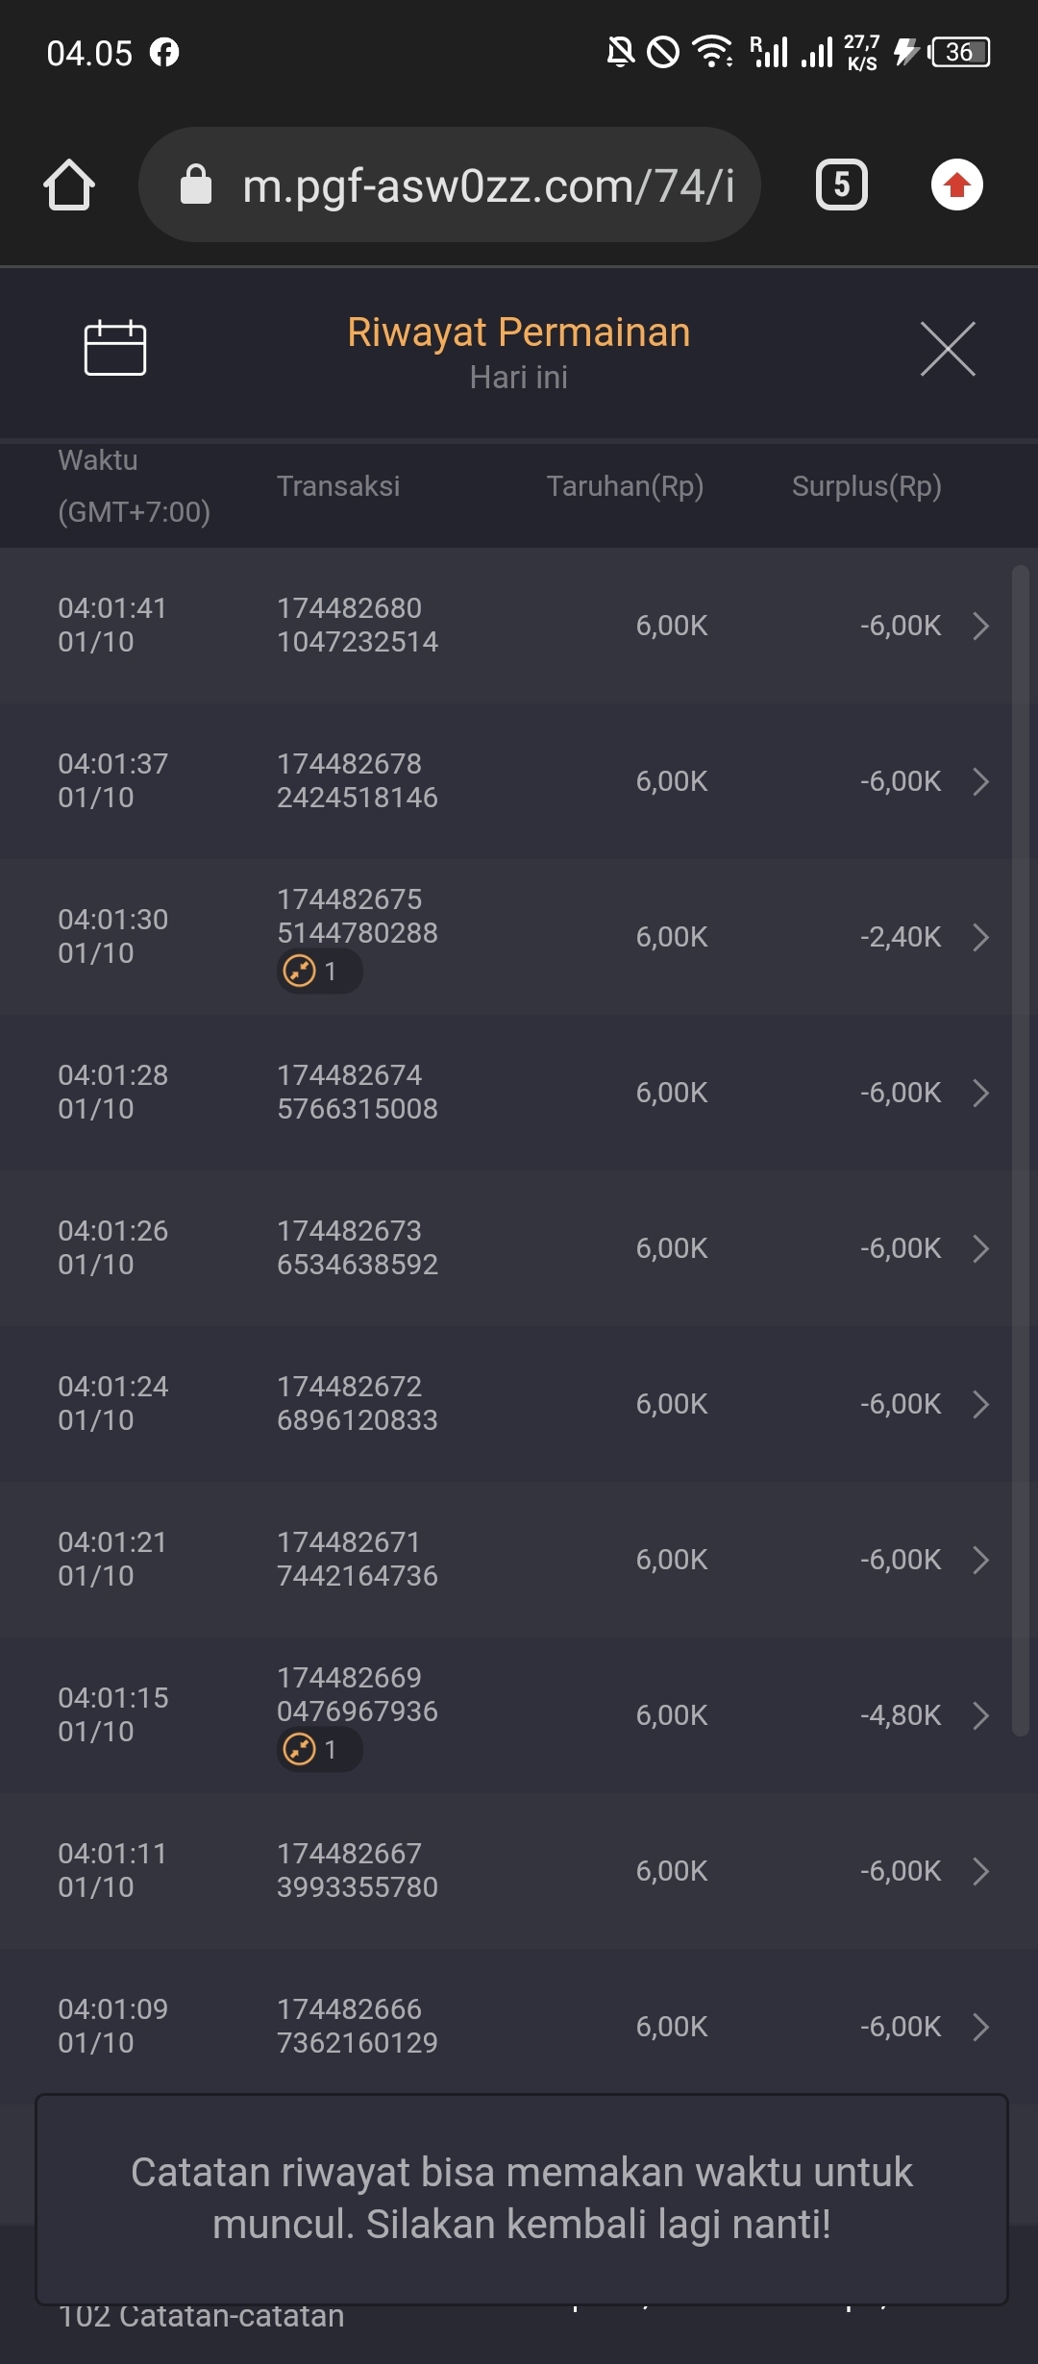Tap the browser home icon
Viewport: 1038px width, 2364px height.
(x=69, y=185)
